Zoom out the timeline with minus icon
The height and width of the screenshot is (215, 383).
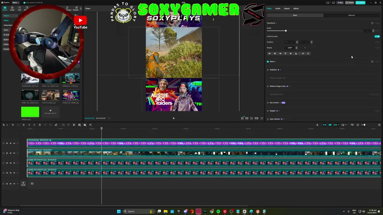[x=358, y=125]
